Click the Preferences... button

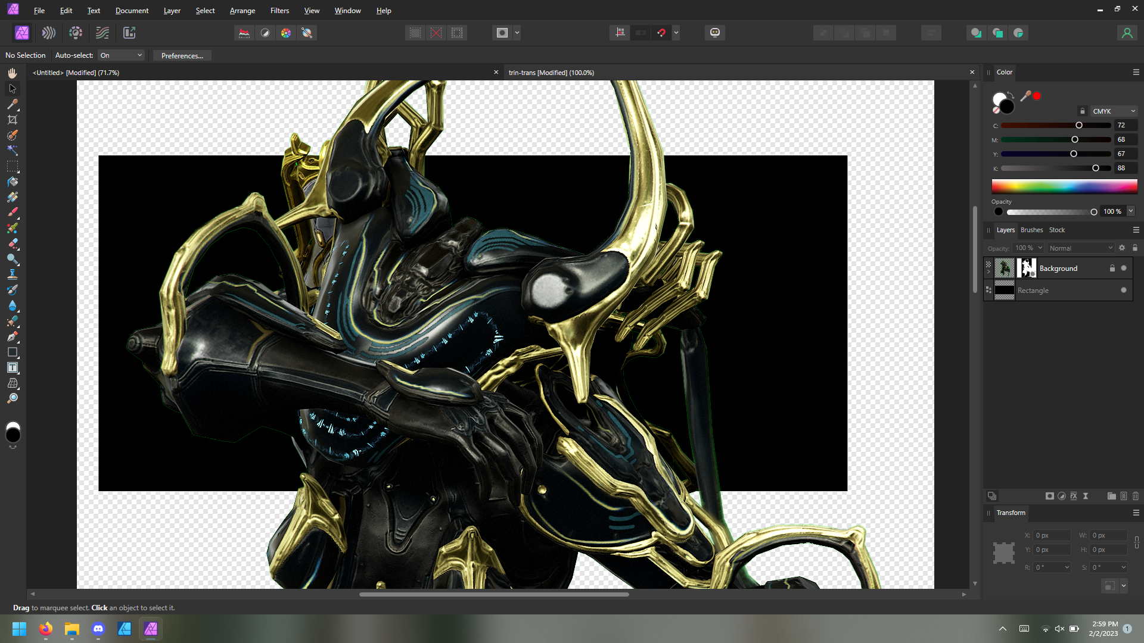[x=182, y=55]
